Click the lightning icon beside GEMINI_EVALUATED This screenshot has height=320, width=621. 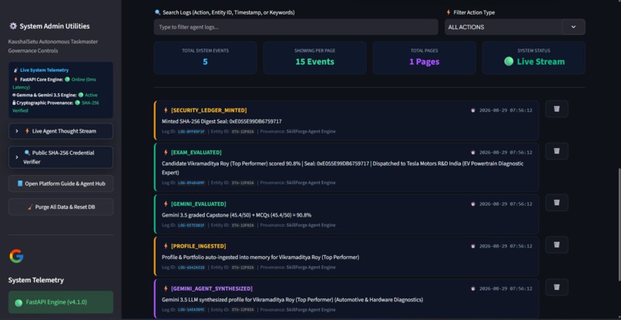[x=166, y=204]
